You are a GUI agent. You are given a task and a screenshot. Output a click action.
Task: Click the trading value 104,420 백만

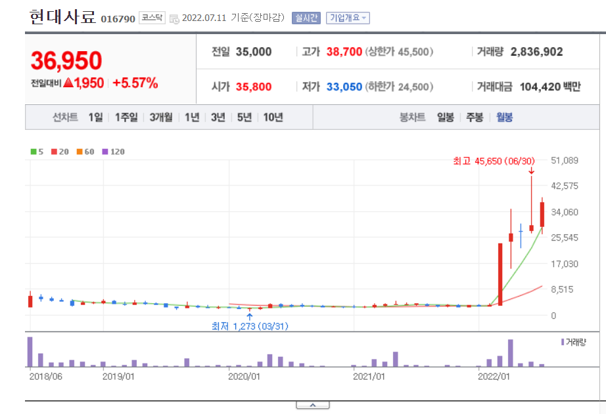(x=550, y=87)
